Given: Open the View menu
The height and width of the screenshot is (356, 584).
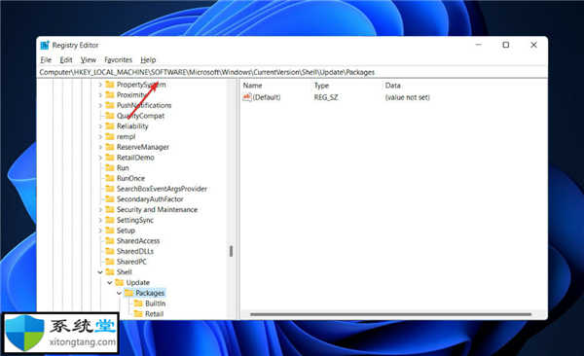Looking at the screenshot, I should click(x=89, y=59).
